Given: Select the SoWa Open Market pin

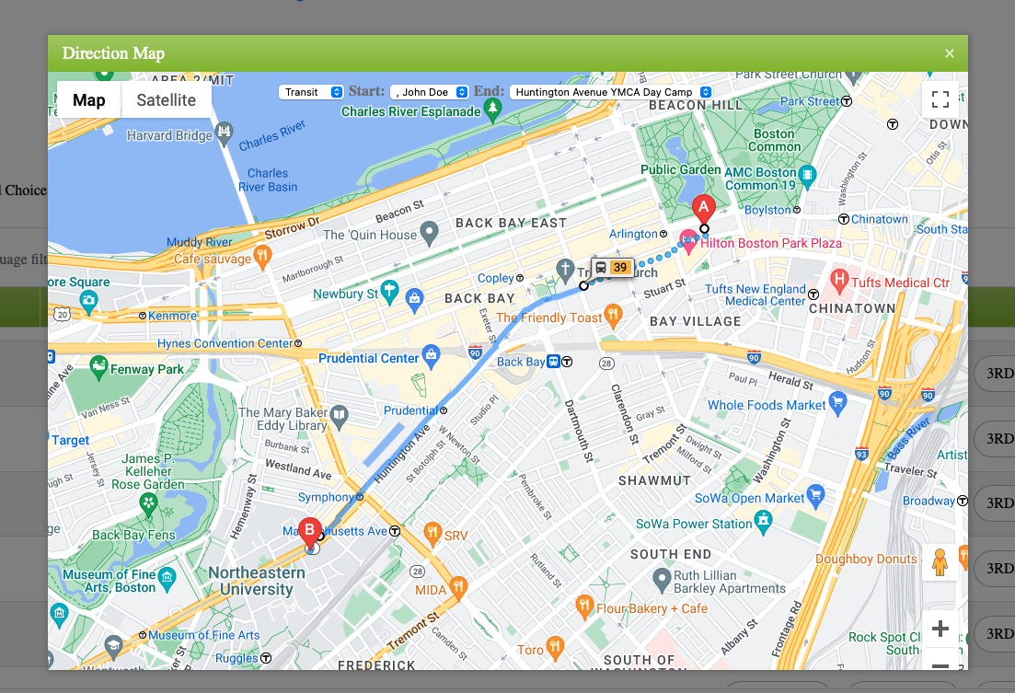Looking at the screenshot, I should click(815, 495).
